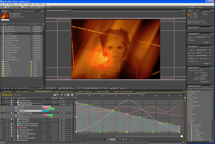Click the current time display 0;00;01;09
This screenshot has height=144, width=215.
tap(7, 95)
